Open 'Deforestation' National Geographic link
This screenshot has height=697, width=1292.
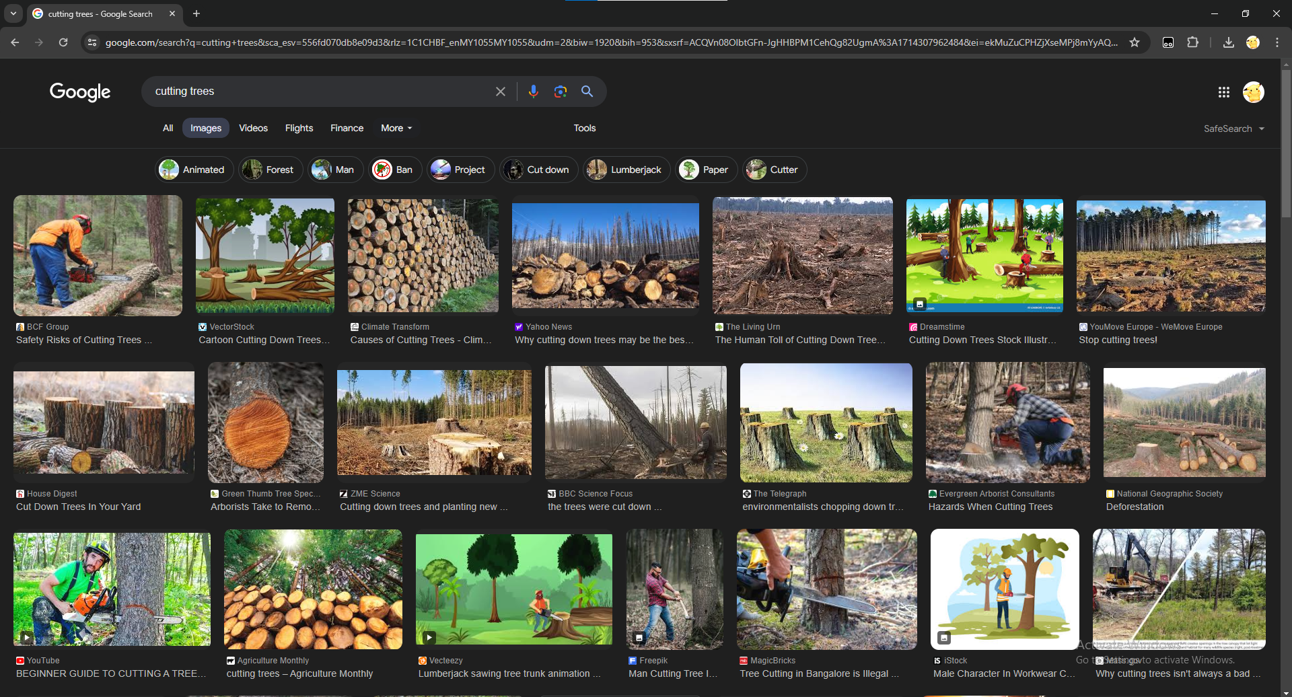point(1135,507)
